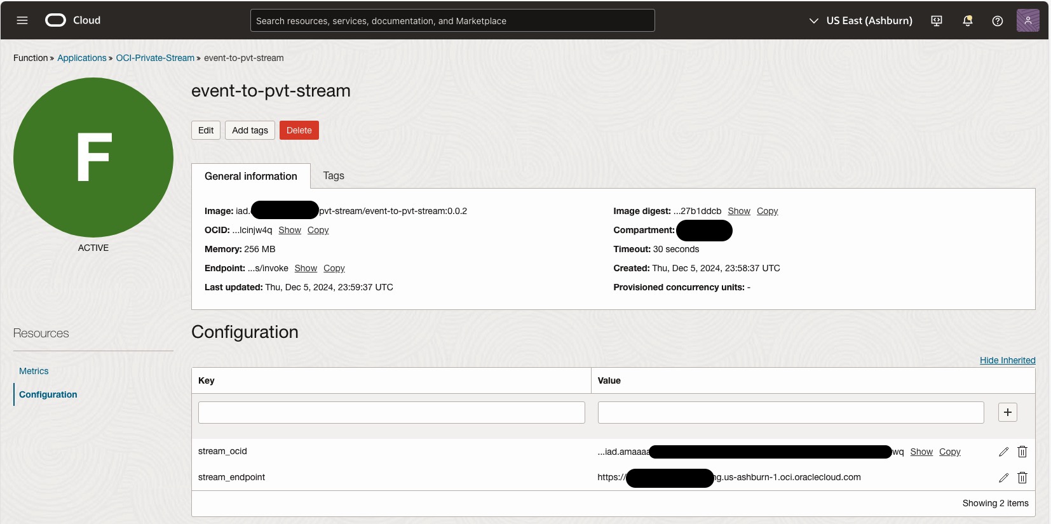Screen dimensions: 1051x524
Task: Copy the stream_ocid value
Action: (x=950, y=452)
